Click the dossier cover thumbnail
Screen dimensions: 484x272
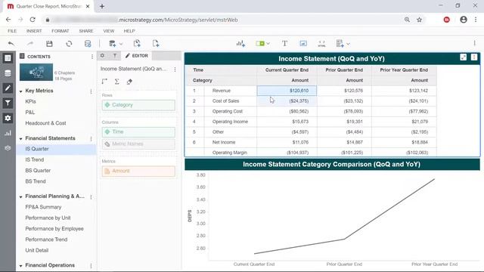36,72
